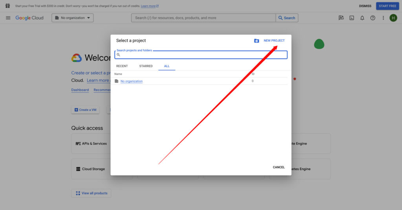Screen dimensions: 402x210
Task: Click the blue Search button
Action: tap(287, 18)
